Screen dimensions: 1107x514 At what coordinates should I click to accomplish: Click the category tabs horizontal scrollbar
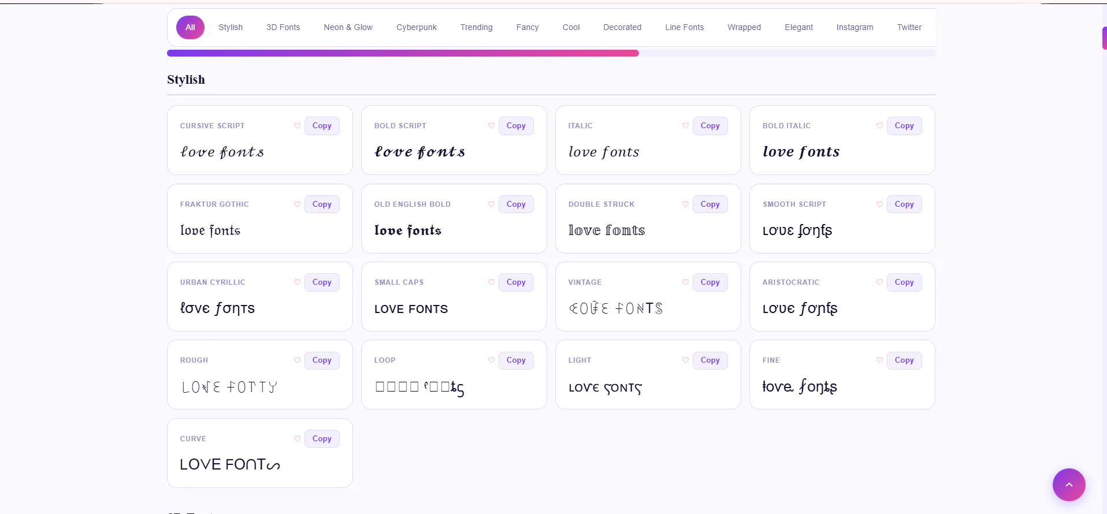pos(403,53)
